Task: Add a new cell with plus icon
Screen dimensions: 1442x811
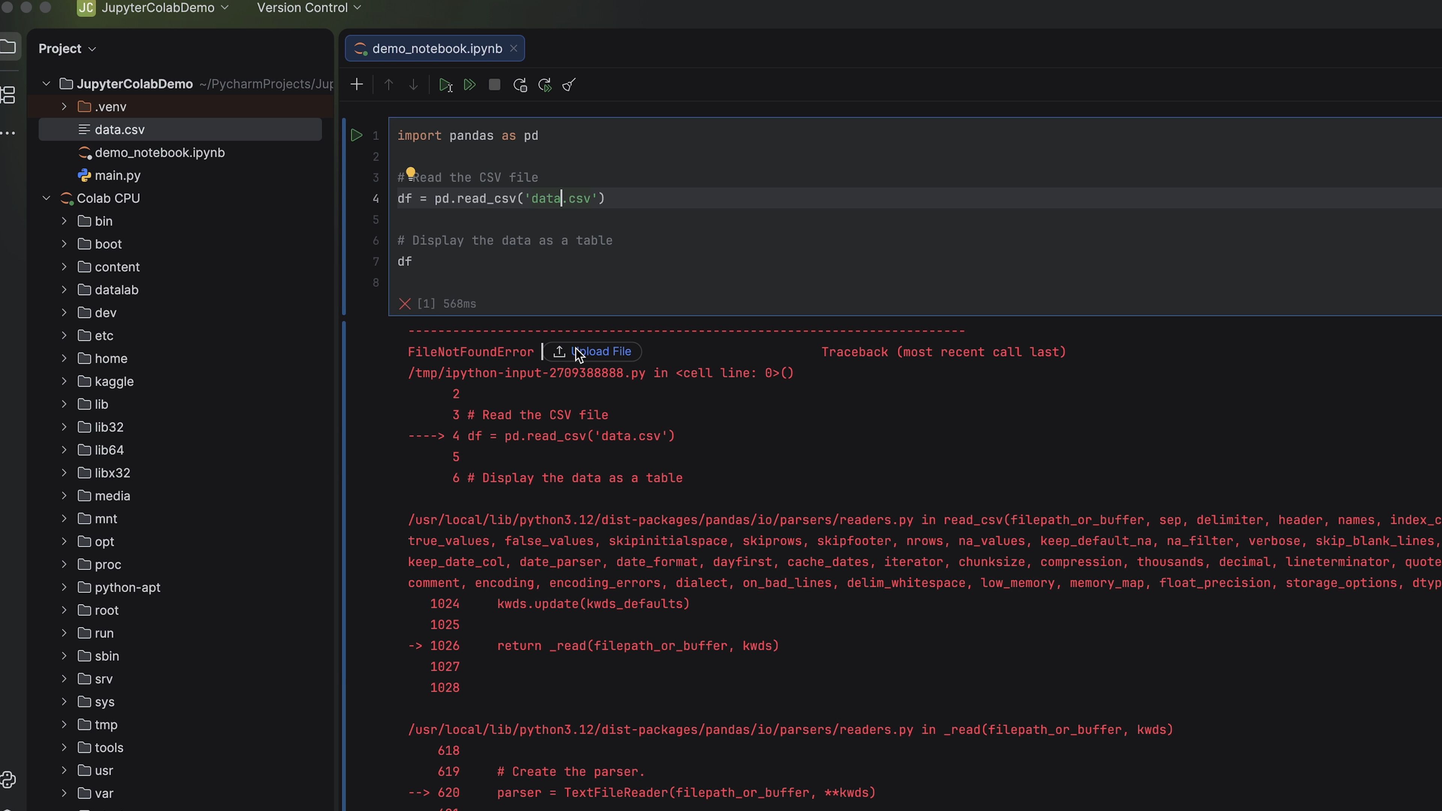Action: click(x=357, y=85)
